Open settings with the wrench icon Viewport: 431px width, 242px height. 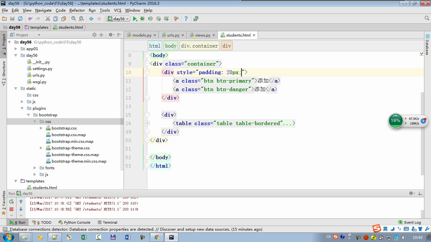tap(176, 19)
